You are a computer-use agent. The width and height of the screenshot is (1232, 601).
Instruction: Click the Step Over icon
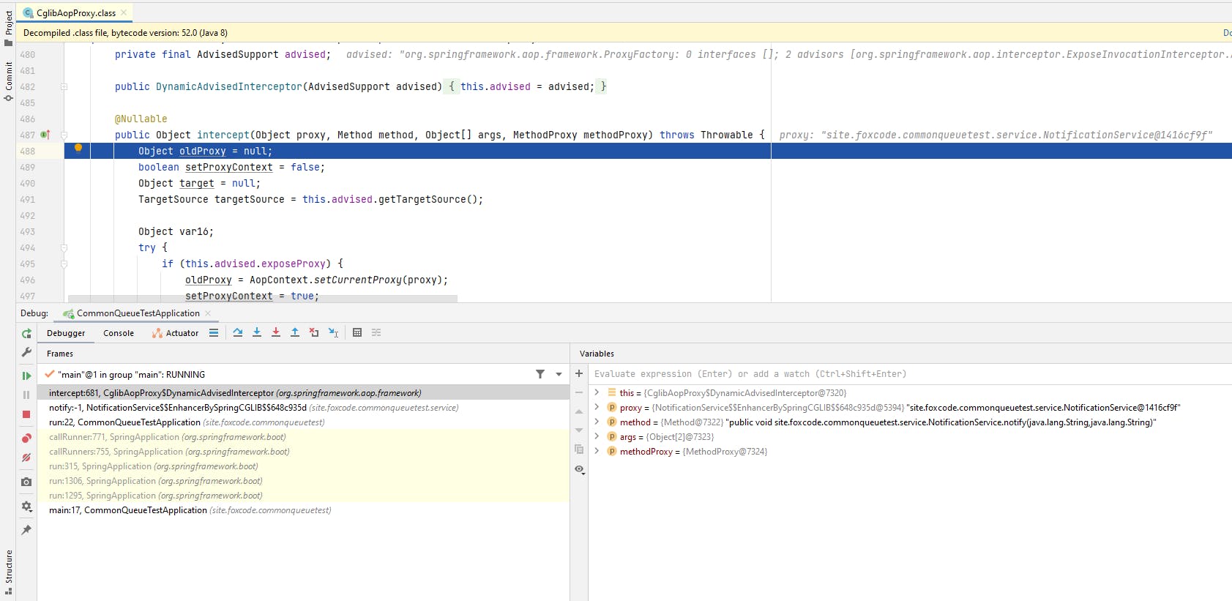tap(238, 332)
